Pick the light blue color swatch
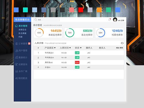The height and width of the screenshot is (108, 144). 35,10
